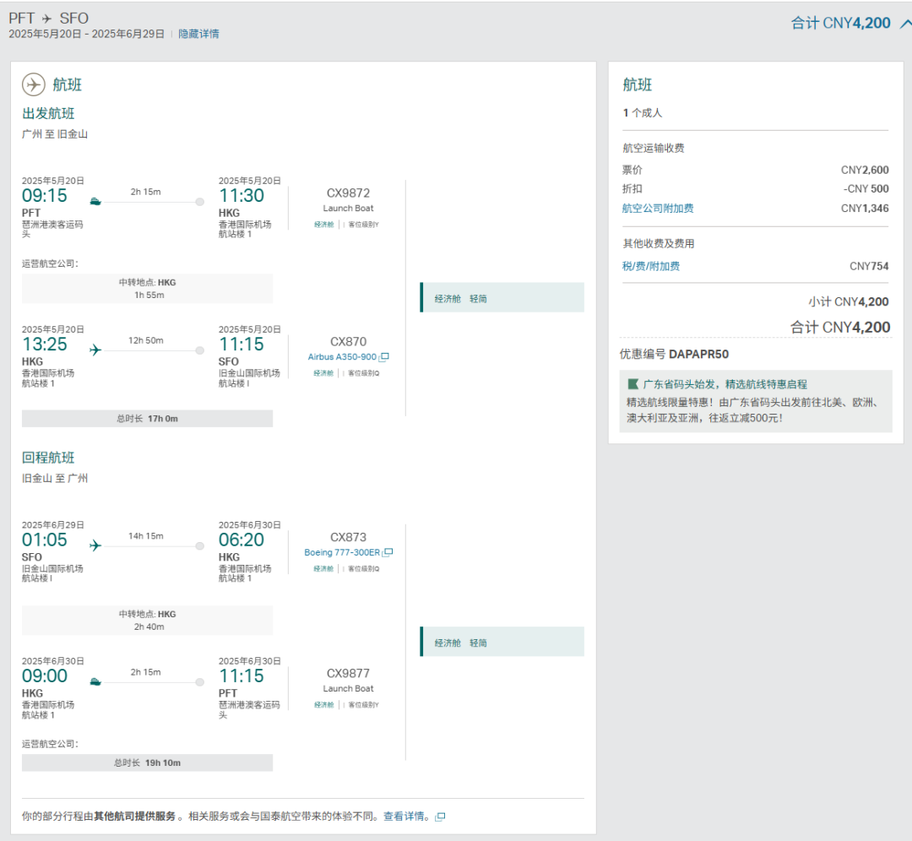Screen dimensions: 912x841
Task: Click the promo code DAPAPR50 text
Action: click(x=698, y=354)
